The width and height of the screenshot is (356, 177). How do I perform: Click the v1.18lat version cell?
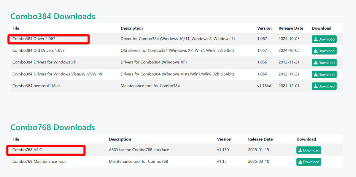(x=264, y=86)
